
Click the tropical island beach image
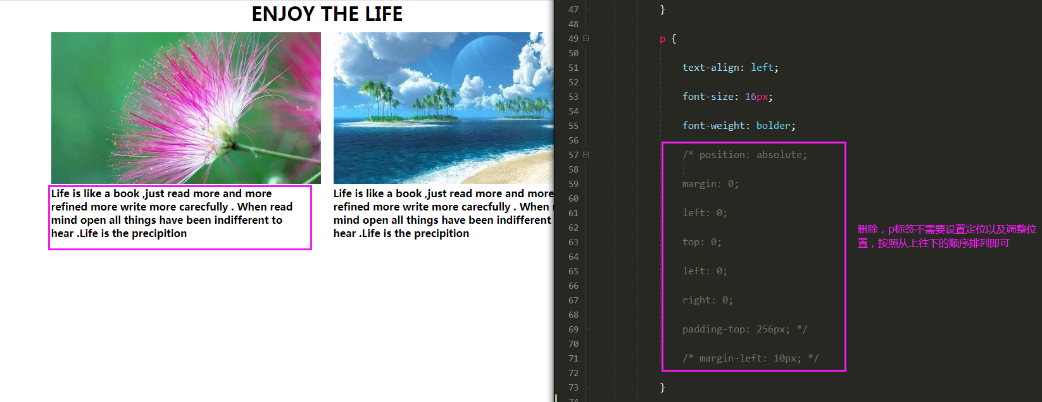443,108
